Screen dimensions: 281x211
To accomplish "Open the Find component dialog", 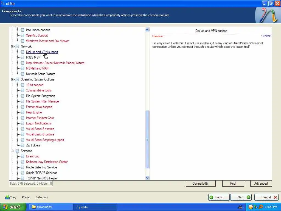I will coord(233,184).
